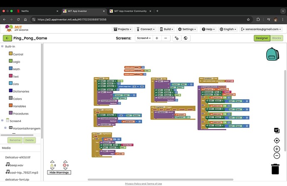Click the green back arrow button
The height and width of the screenshot is (186, 287).
[7, 38]
